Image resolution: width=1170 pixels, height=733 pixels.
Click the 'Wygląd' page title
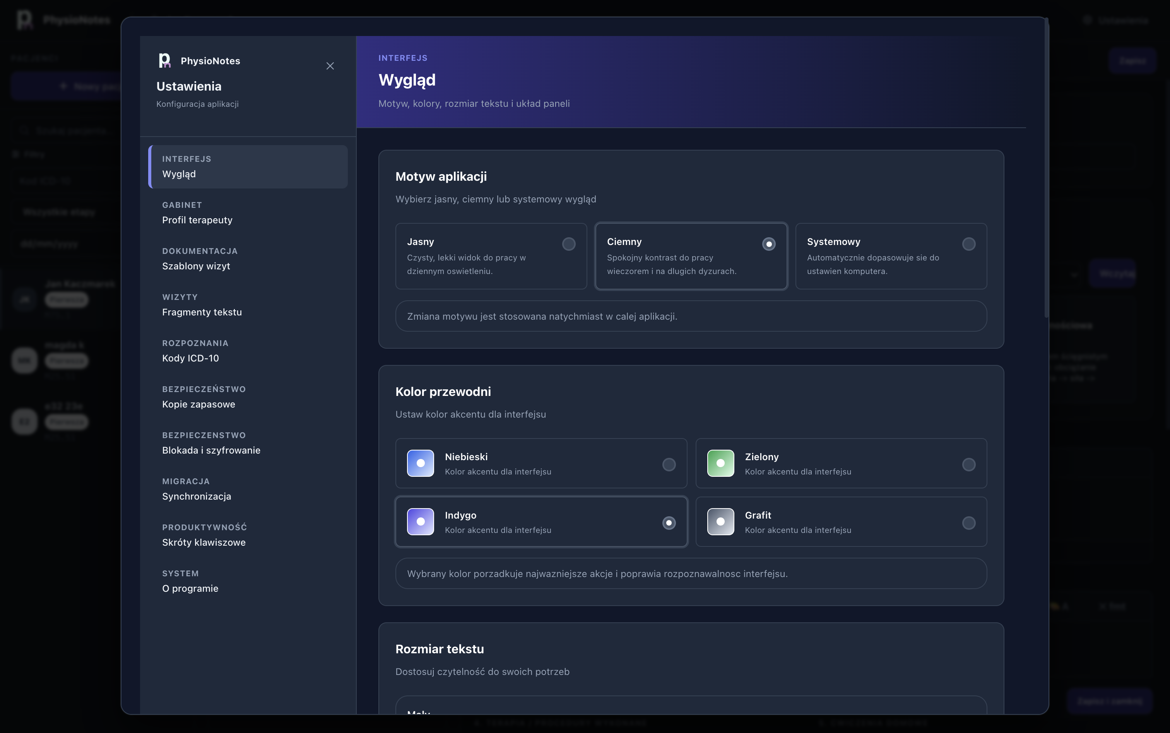click(407, 80)
